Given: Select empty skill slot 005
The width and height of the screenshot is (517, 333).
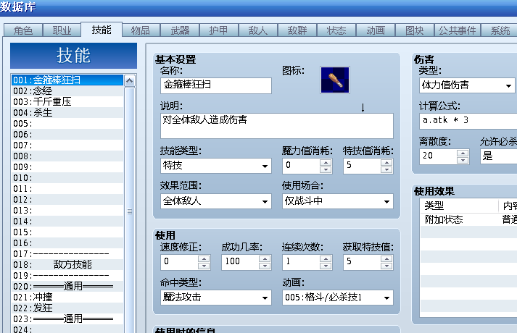Looking at the screenshot, I should coord(67,123).
